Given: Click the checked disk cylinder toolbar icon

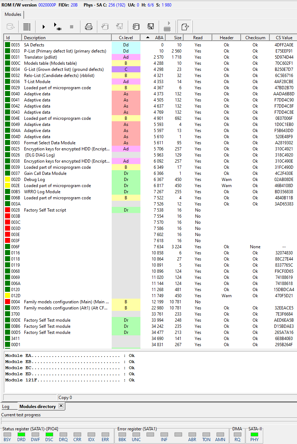Looking at the screenshot, I should point(136,27).
